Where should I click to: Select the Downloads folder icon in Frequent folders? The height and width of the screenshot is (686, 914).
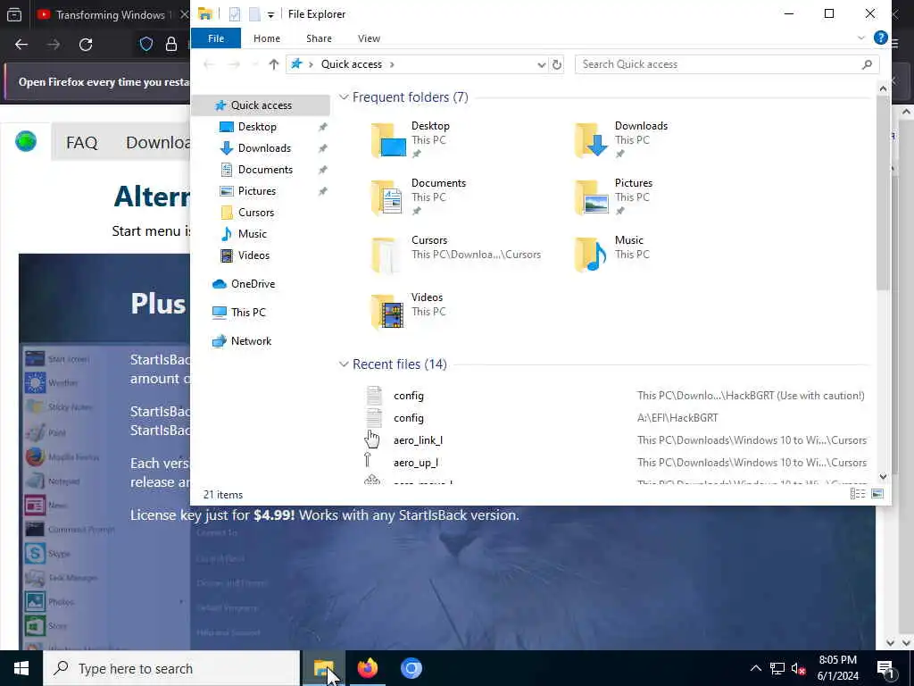tap(592, 140)
